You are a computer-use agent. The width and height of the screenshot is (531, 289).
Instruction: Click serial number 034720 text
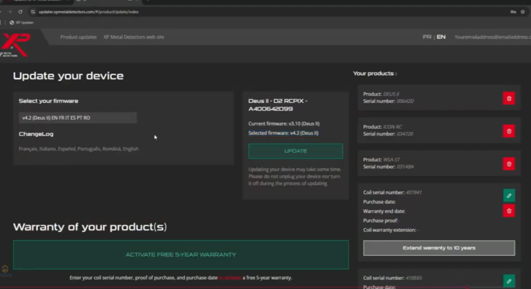[x=405, y=134]
